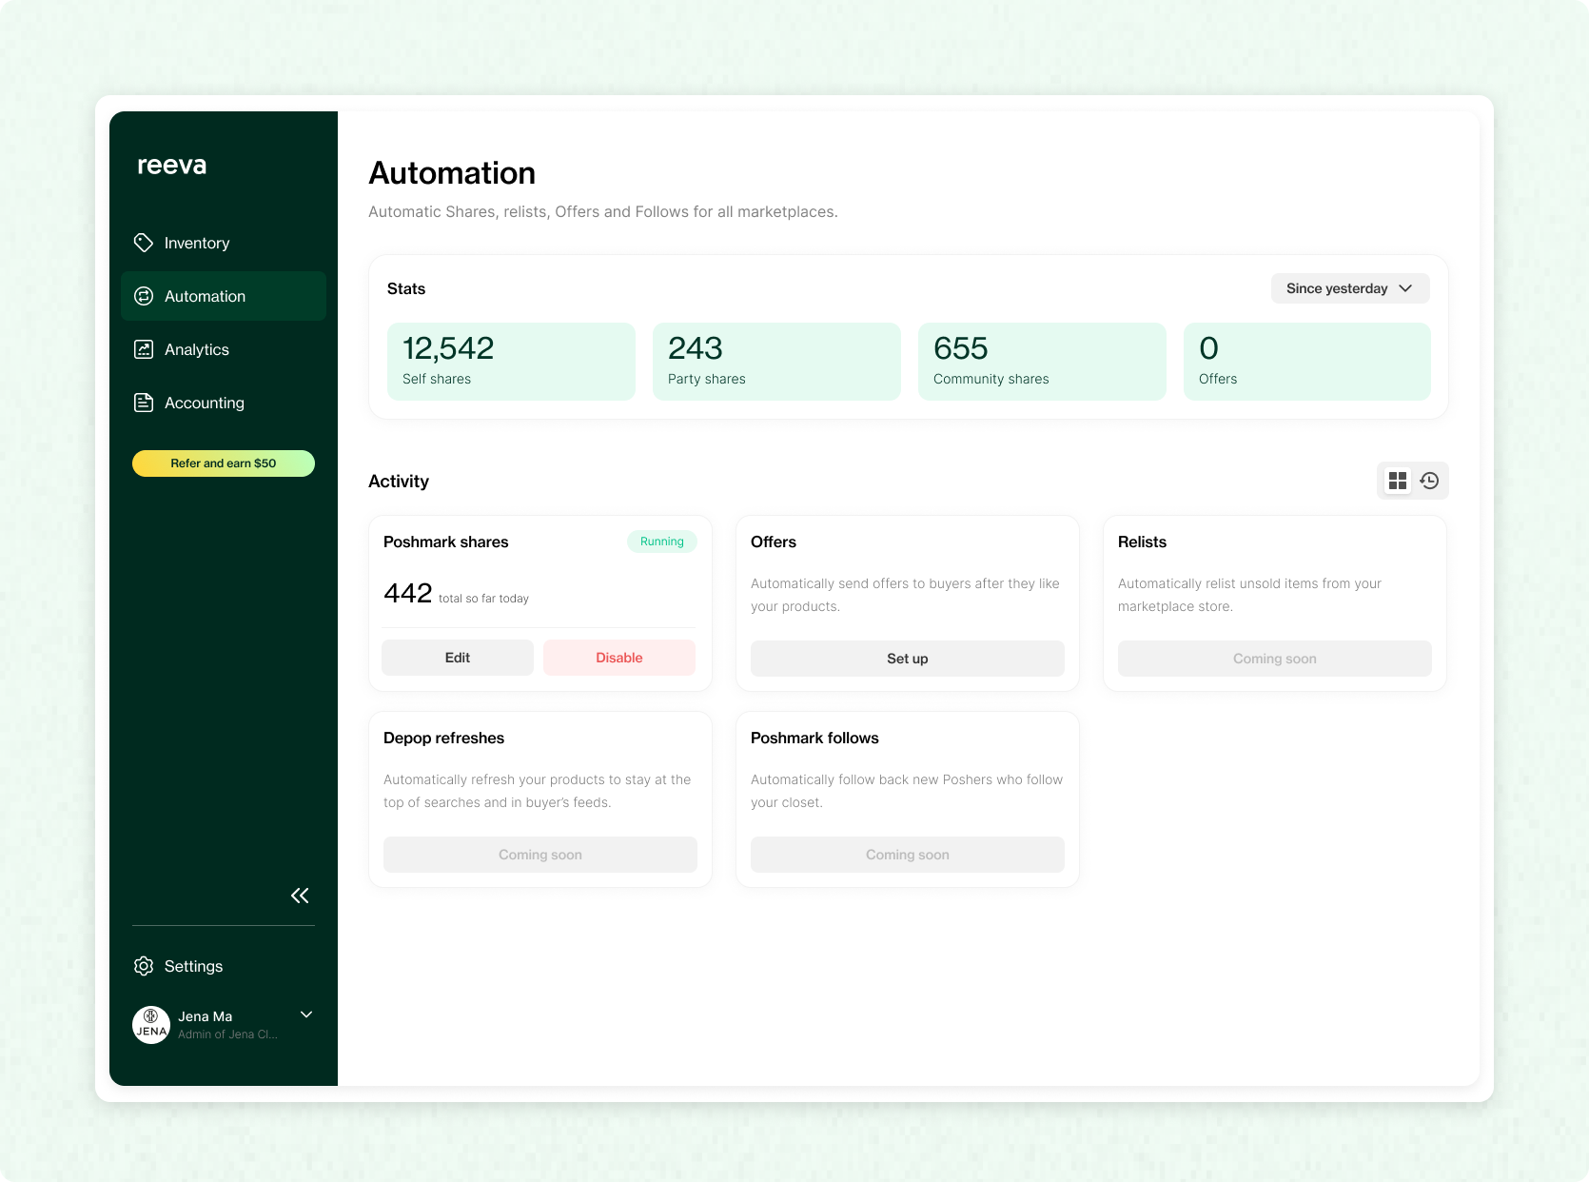Open Settings from sidebar

tap(224, 966)
